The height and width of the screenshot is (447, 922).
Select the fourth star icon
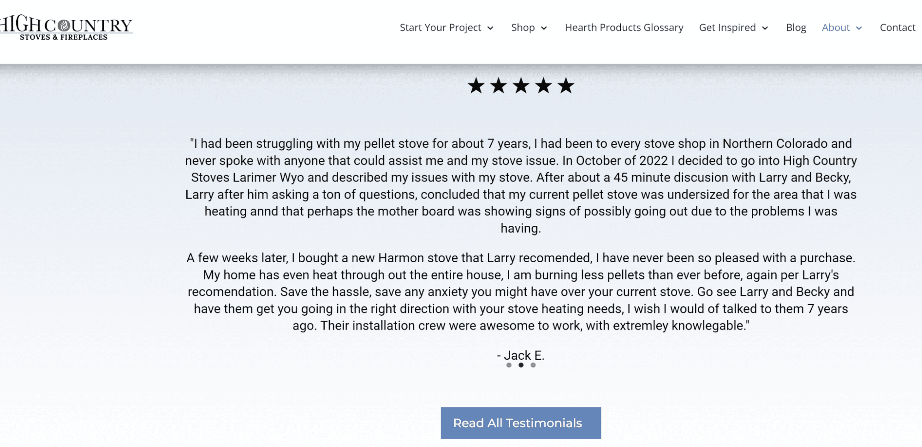pos(543,85)
